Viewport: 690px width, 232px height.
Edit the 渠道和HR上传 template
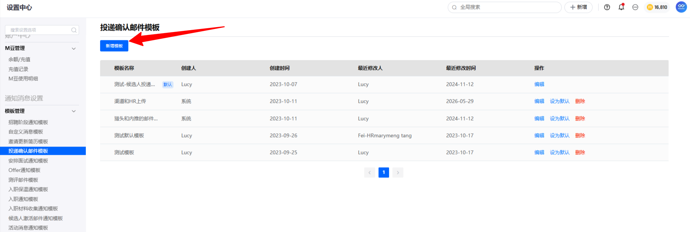pos(539,101)
